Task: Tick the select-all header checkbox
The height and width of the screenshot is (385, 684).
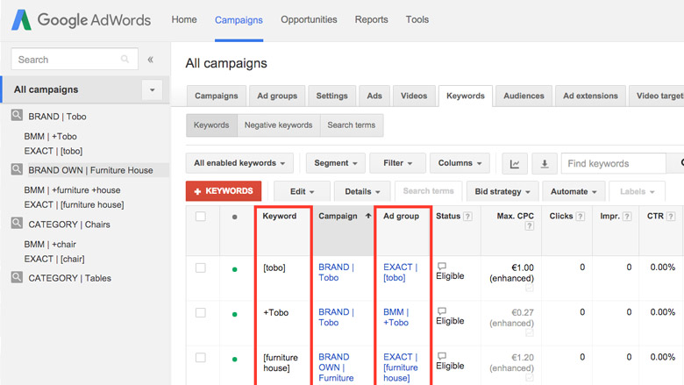Action: [201, 217]
